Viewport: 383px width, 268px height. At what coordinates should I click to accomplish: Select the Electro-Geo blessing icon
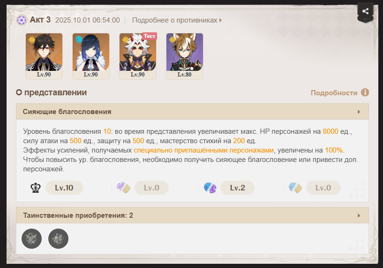pos(124,188)
